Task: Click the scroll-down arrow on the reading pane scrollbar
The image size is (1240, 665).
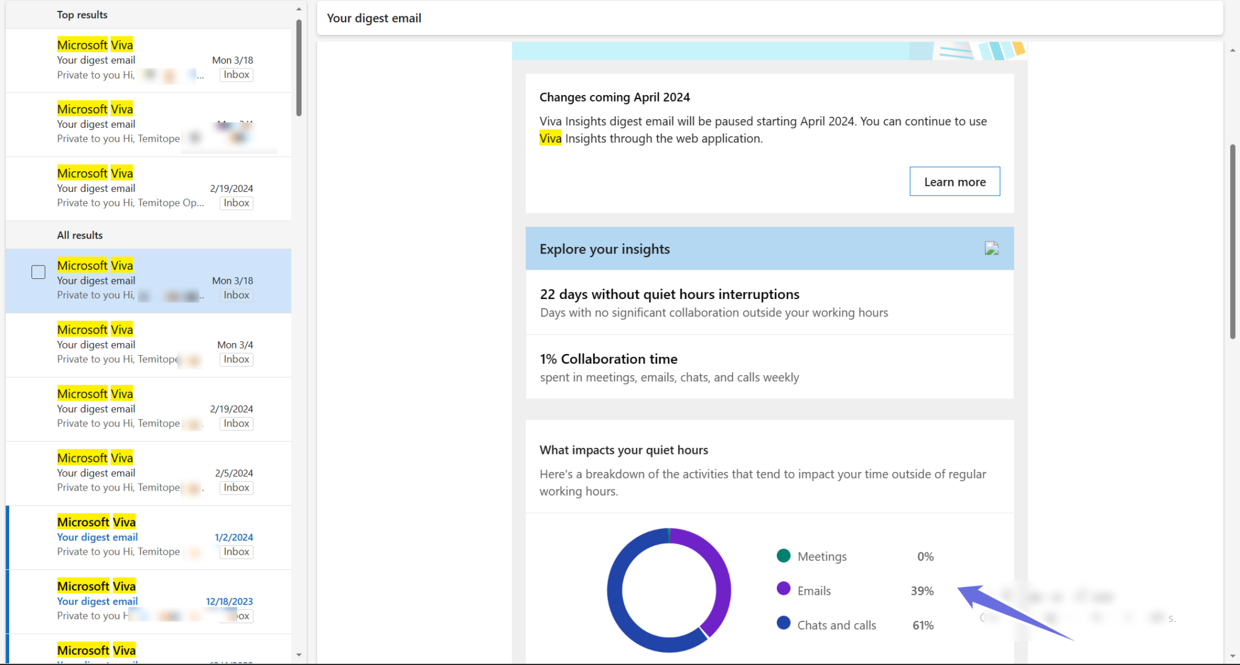Action: tap(1233, 656)
